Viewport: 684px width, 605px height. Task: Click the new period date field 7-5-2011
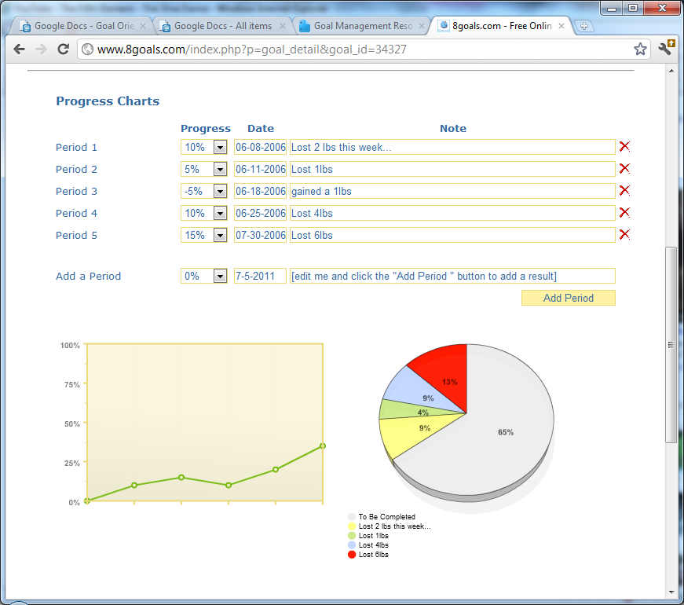pyautogui.click(x=261, y=276)
